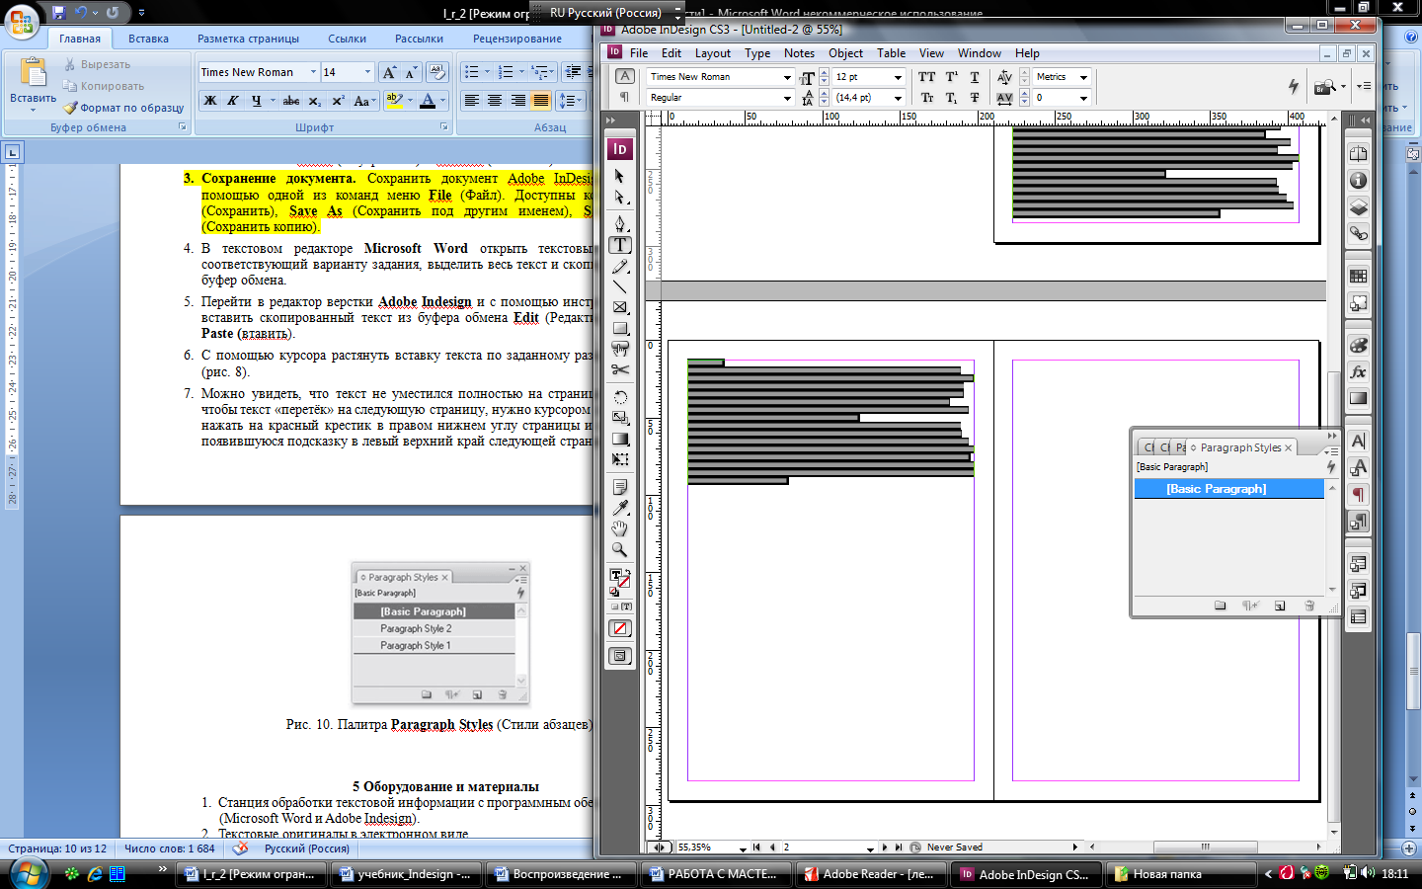Image resolution: width=1422 pixels, height=889 pixels.
Task: Open the Character Styles panel icon
Action: [x=1359, y=467]
